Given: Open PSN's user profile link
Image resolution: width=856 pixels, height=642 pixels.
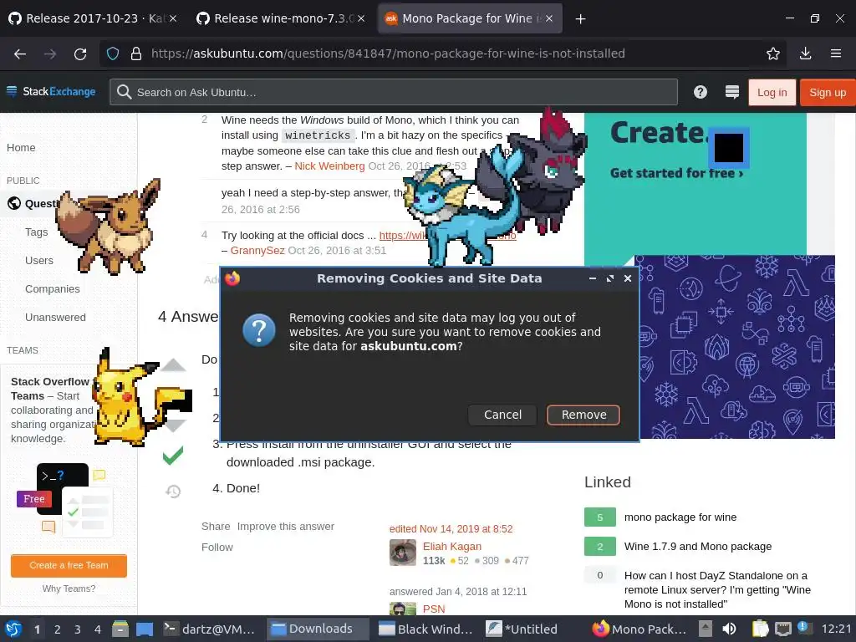Looking at the screenshot, I should [434, 609].
